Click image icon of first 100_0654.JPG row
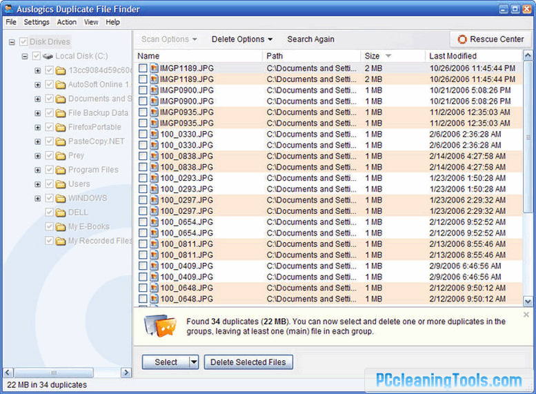Image resolution: width=536 pixels, height=394 pixels. pyautogui.click(x=154, y=222)
